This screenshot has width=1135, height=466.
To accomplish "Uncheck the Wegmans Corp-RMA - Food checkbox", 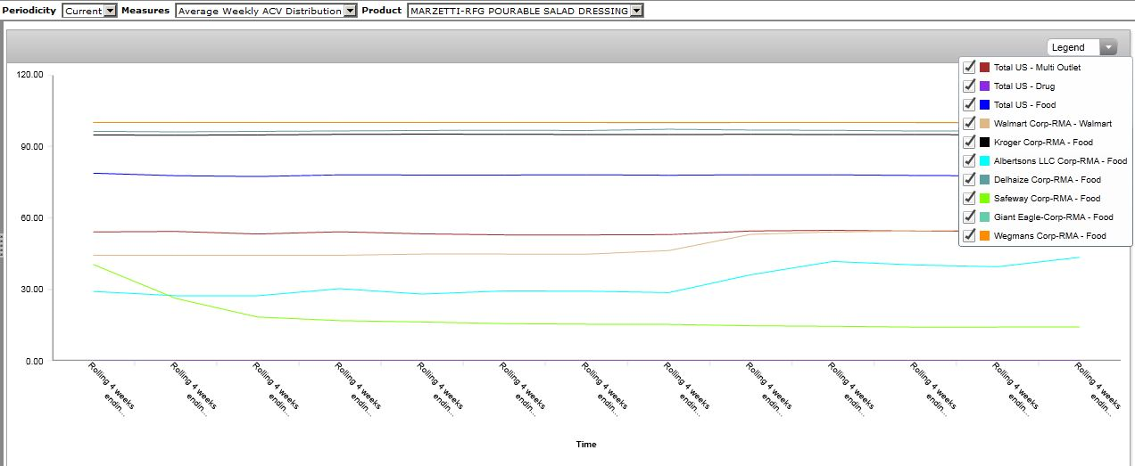I will pyautogui.click(x=969, y=236).
